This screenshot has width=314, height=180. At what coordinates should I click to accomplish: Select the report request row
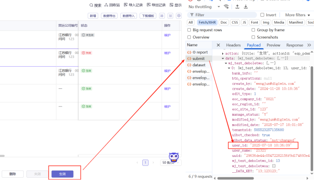pos(199,52)
